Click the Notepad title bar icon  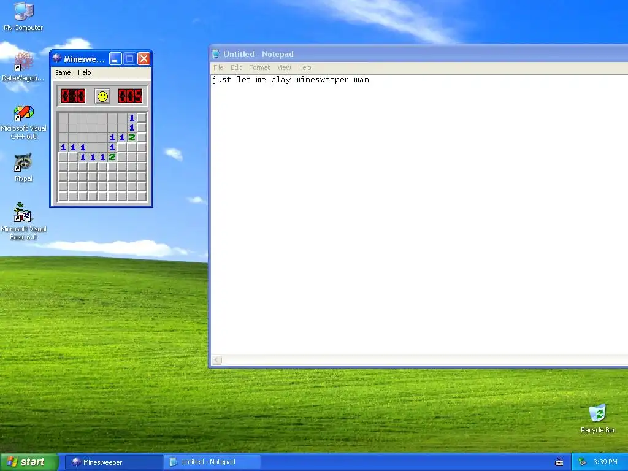coord(216,54)
